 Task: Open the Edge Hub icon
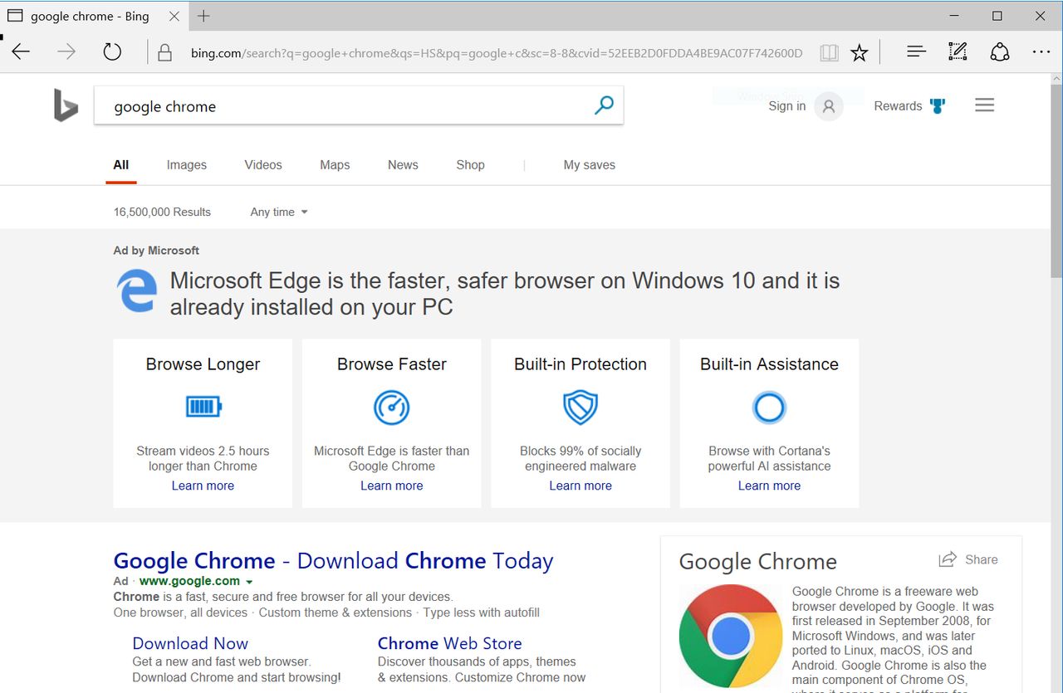[x=916, y=52]
